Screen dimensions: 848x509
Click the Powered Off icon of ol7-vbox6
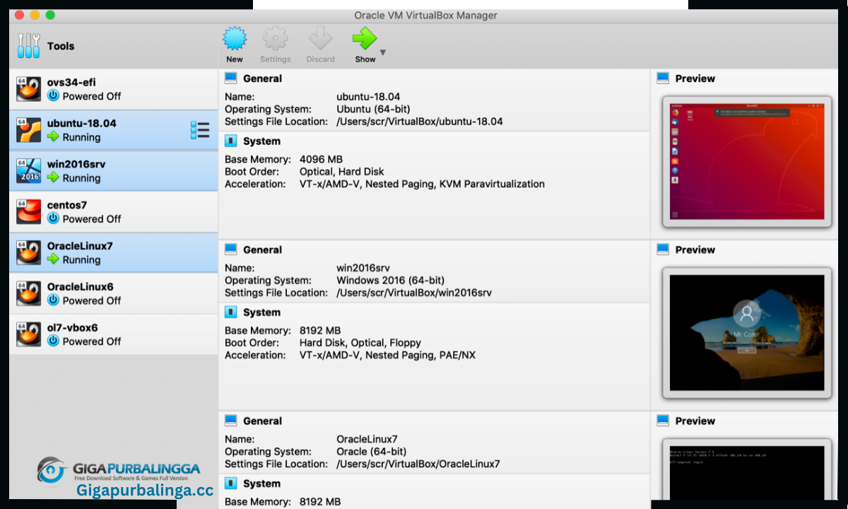53,341
